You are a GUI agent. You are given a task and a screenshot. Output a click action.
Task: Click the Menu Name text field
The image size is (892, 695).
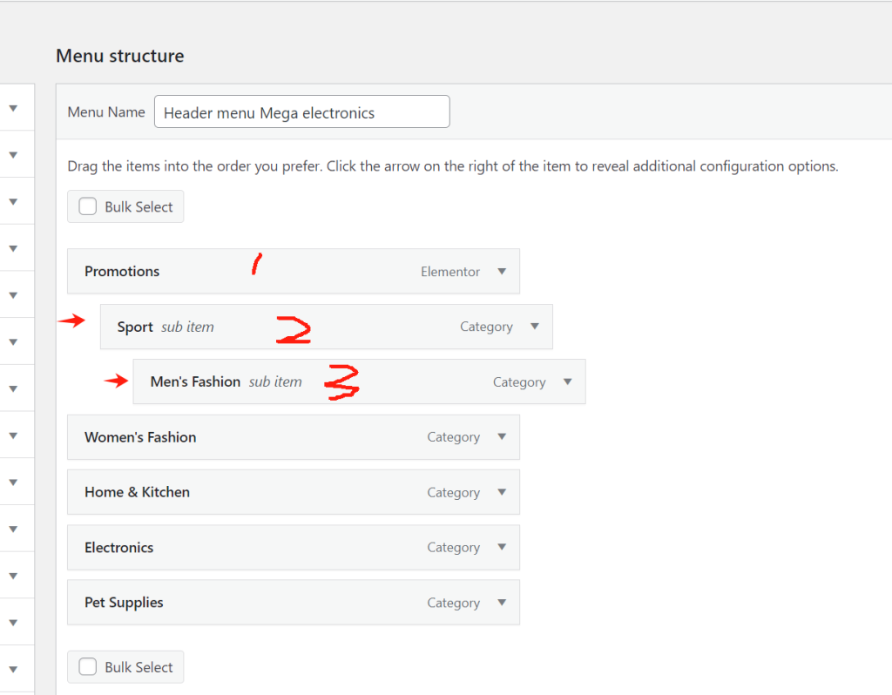point(301,112)
